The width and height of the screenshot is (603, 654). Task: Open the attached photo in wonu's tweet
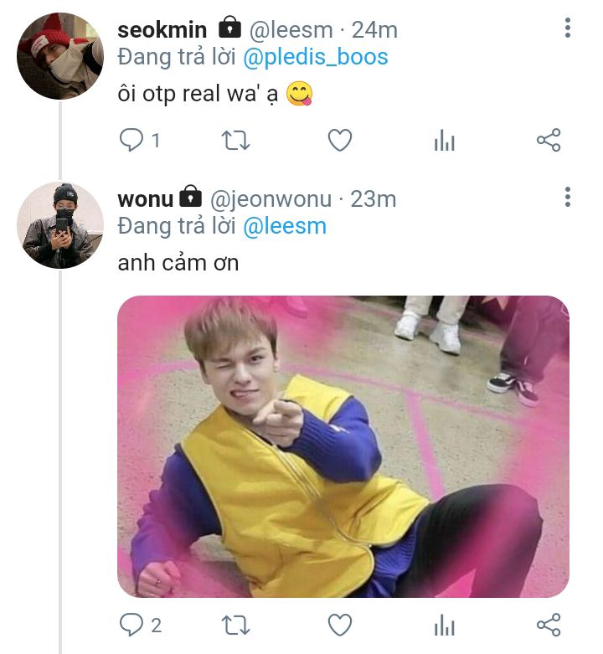coord(343,446)
